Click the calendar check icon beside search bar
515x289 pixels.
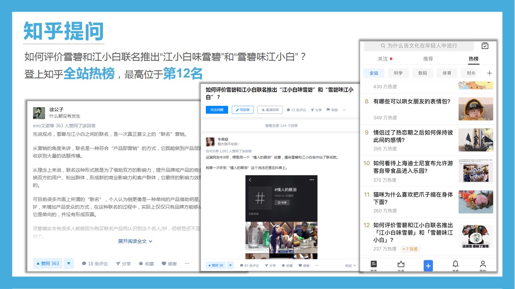pyautogui.click(x=485, y=46)
